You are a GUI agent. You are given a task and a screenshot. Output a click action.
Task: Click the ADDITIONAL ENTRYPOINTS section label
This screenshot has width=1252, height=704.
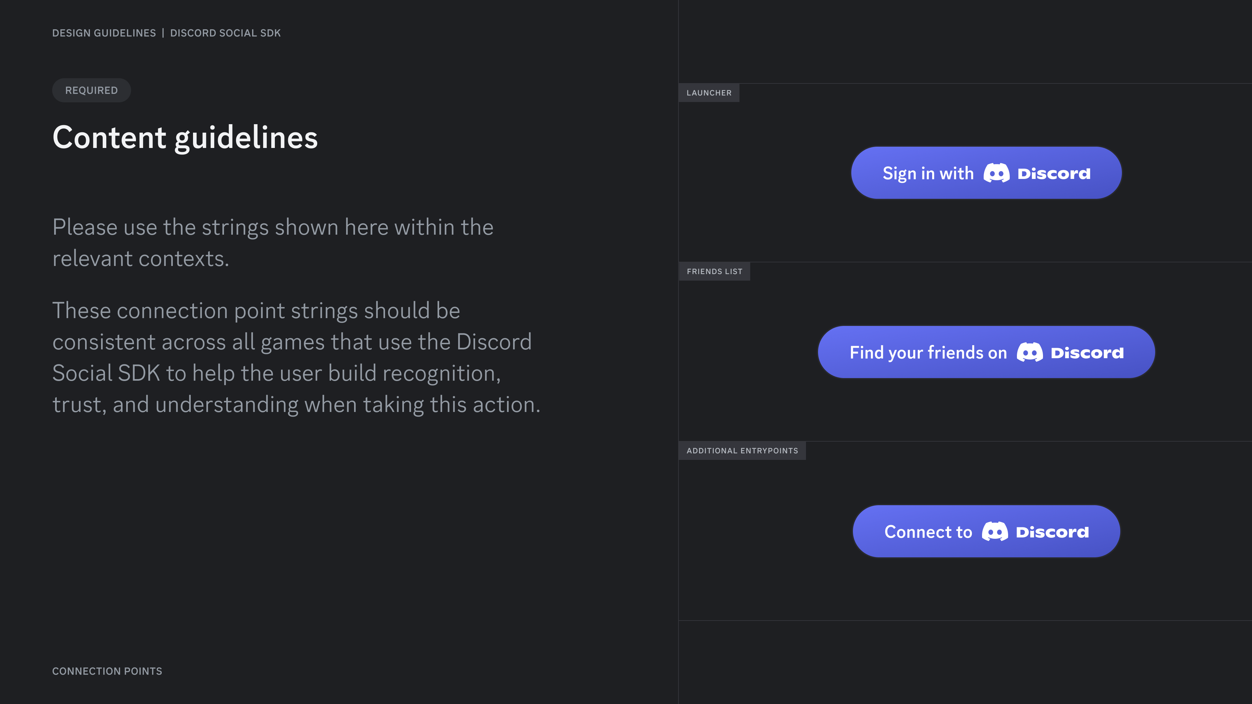pos(742,450)
